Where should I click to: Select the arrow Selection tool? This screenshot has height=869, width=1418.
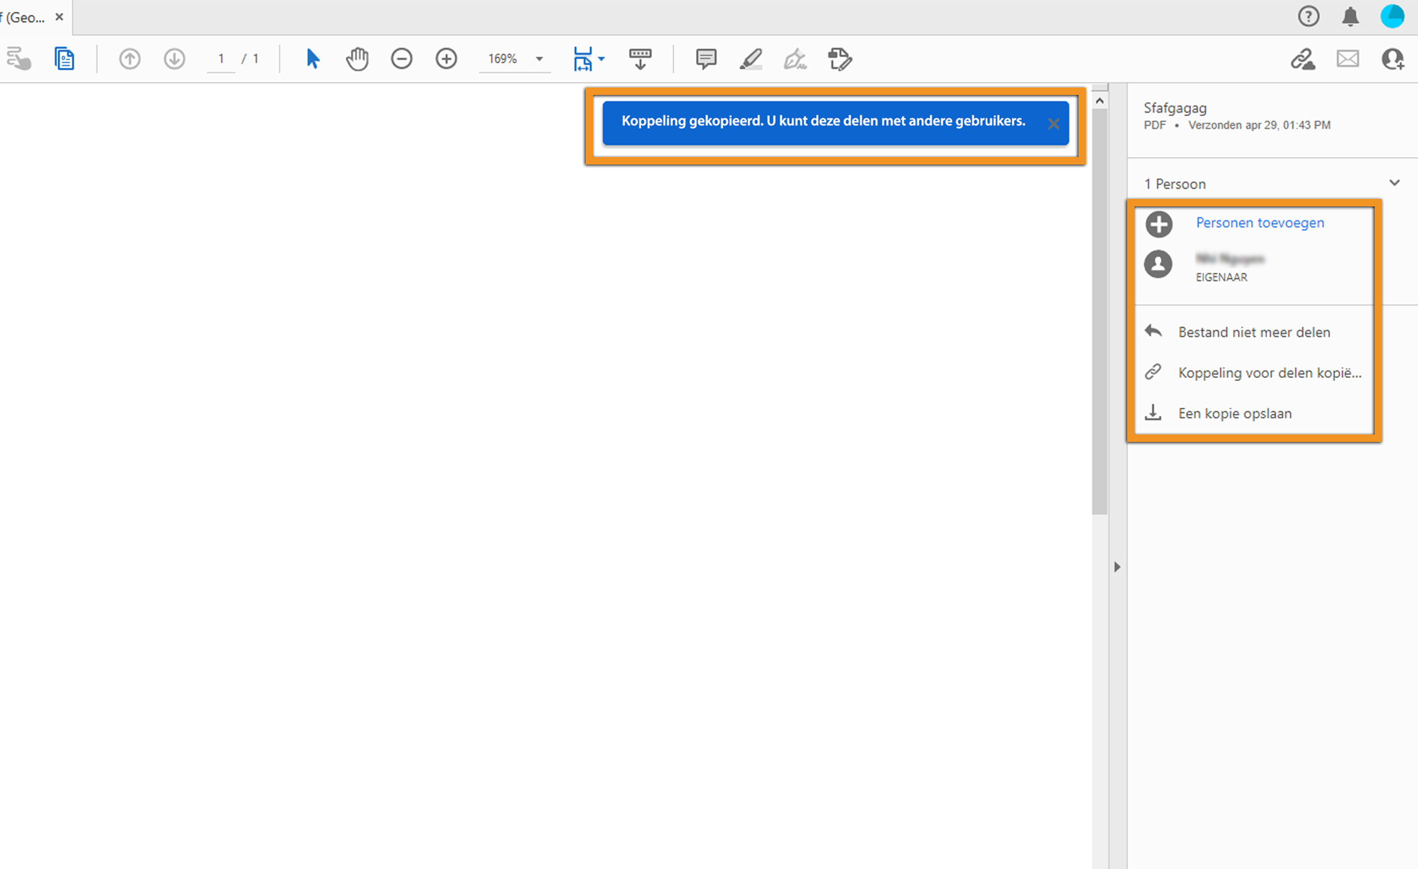[313, 59]
